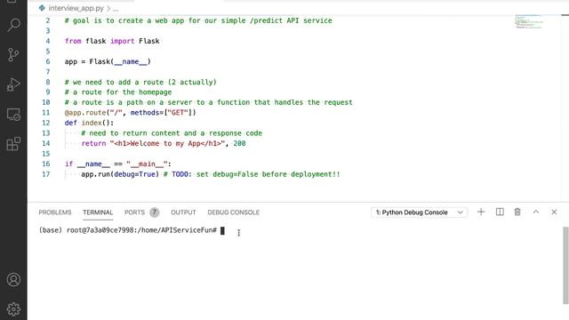Click the 'def index():' line

[89, 123]
